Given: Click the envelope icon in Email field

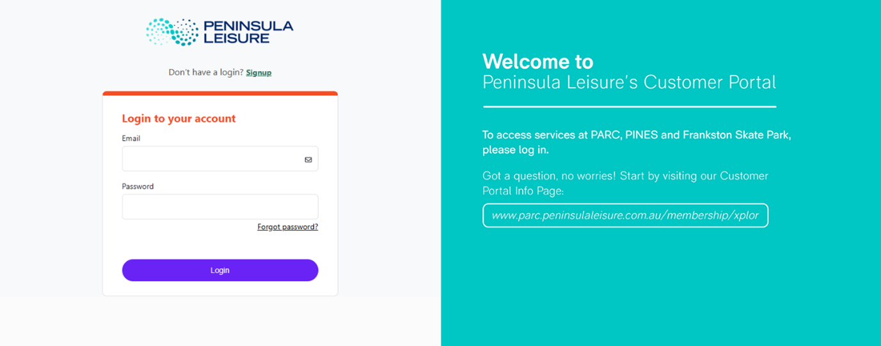Looking at the screenshot, I should [x=308, y=159].
